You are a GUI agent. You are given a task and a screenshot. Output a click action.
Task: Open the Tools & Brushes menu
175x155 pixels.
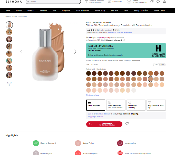[x=82, y=11]
